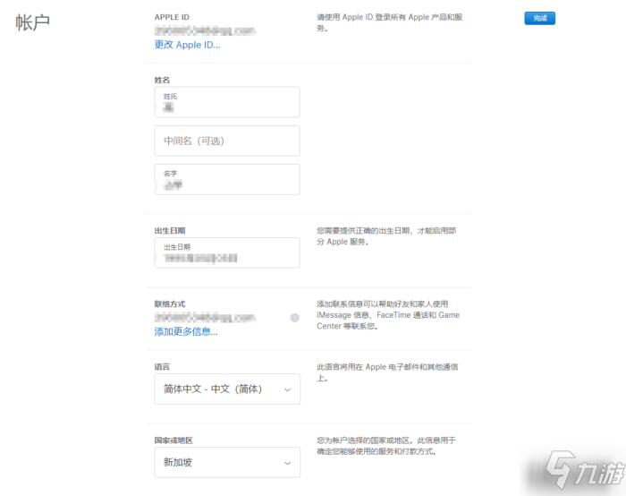Image resolution: width=626 pixels, height=496 pixels.
Task: Select the 帐户 page heading text
Action: (33, 22)
